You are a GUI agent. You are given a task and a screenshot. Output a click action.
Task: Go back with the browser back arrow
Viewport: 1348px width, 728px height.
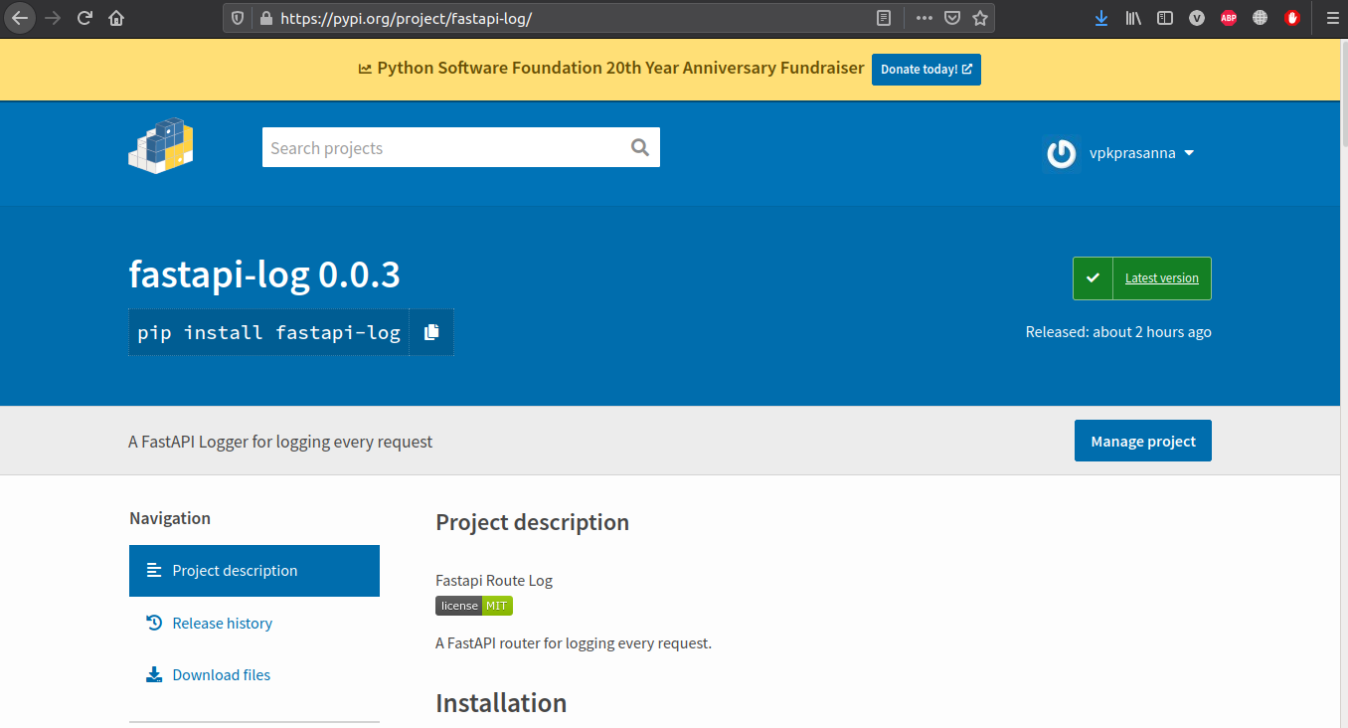pyautogui.click(x=20, y=18)
